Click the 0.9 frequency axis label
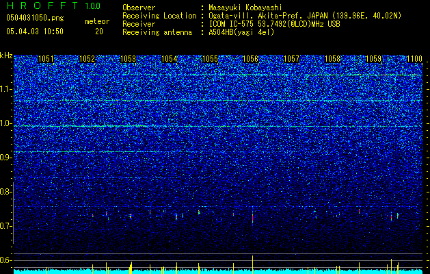The image size is (430, 274). pyautogui.click(x=5, y=158)
